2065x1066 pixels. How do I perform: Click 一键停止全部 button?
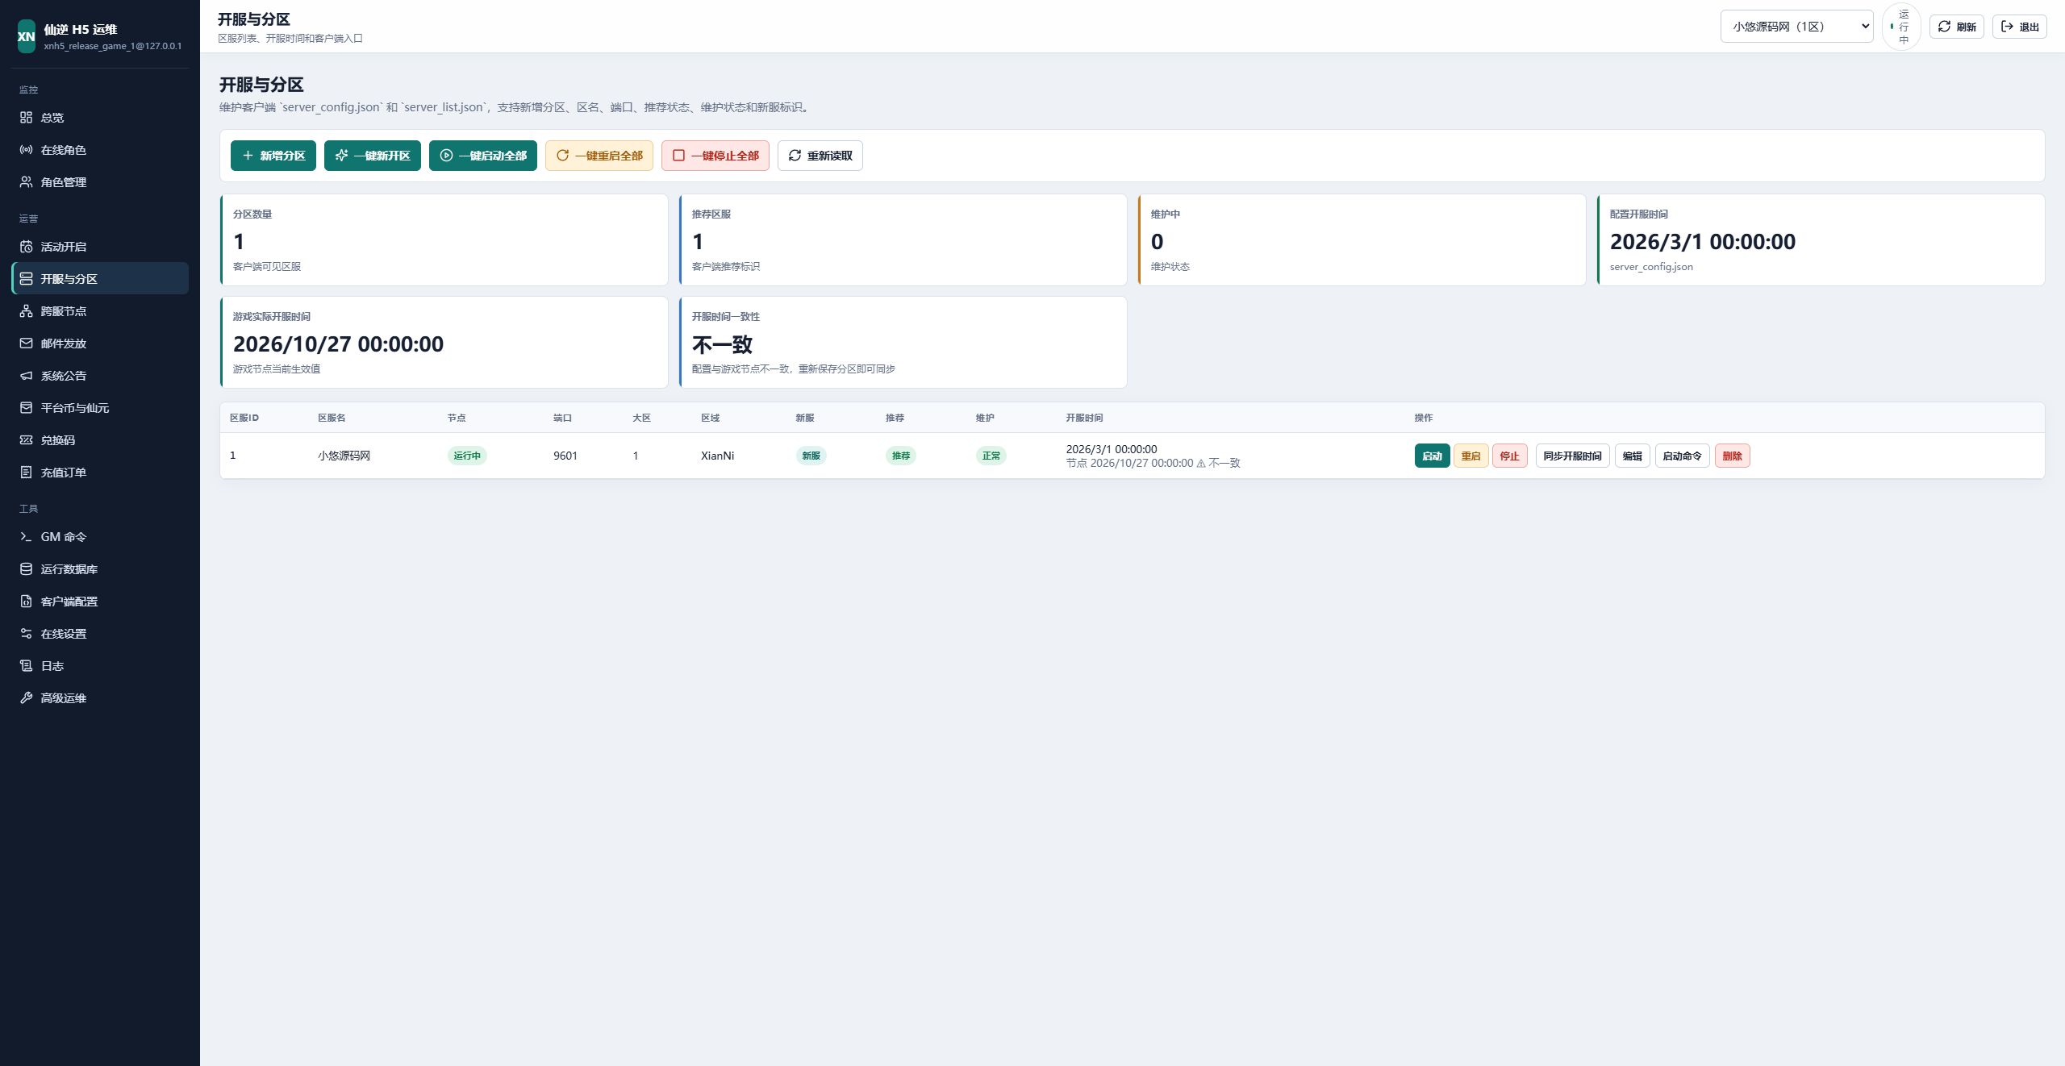715,156
